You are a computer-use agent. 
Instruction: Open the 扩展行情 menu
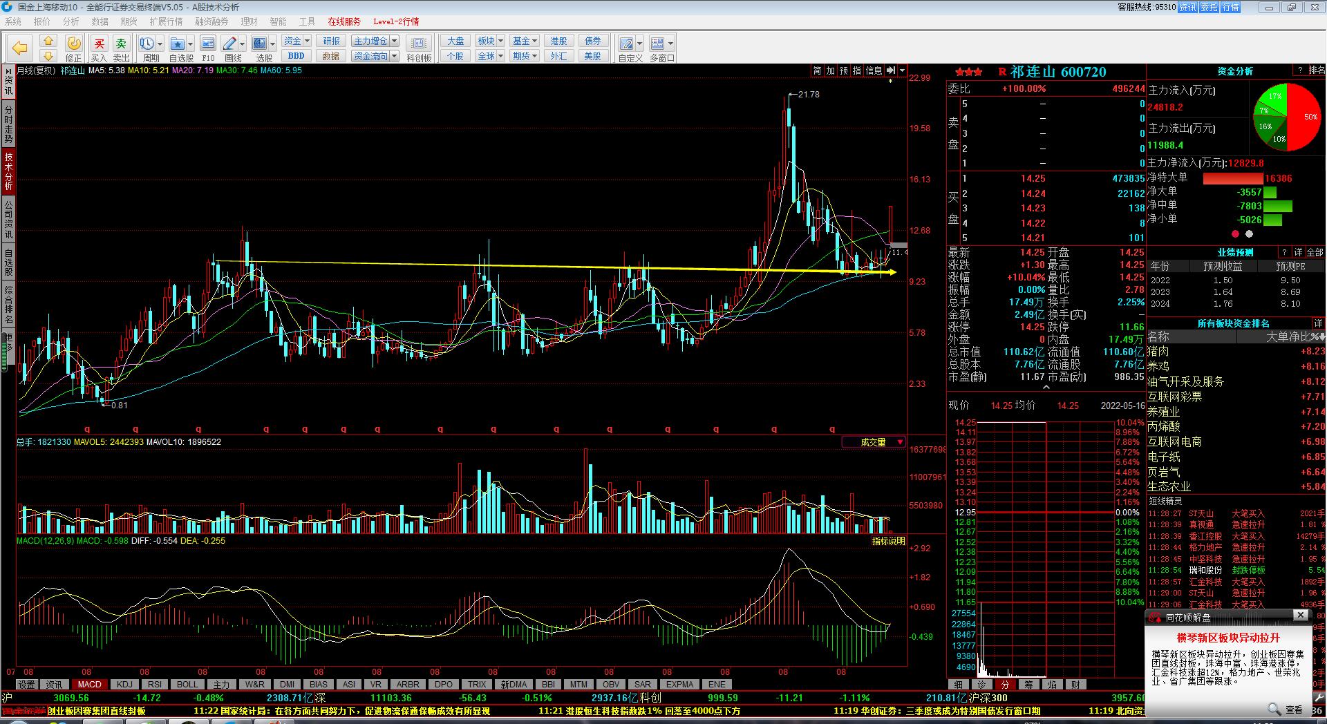click(x=166, y=21)
